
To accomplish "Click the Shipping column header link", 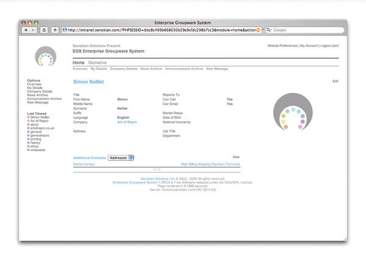I will pyautogui.click(x=204, y=164).
